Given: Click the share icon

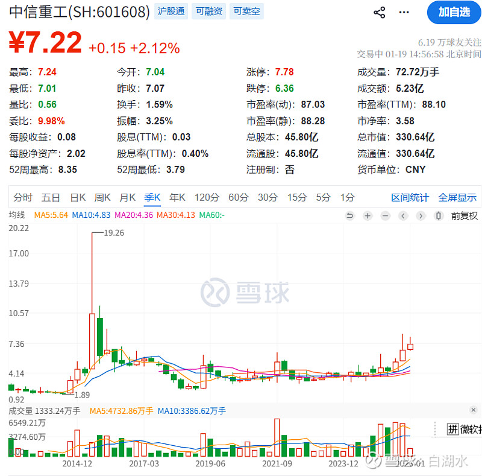Looking at the screenshot, I should pos(380,12).
